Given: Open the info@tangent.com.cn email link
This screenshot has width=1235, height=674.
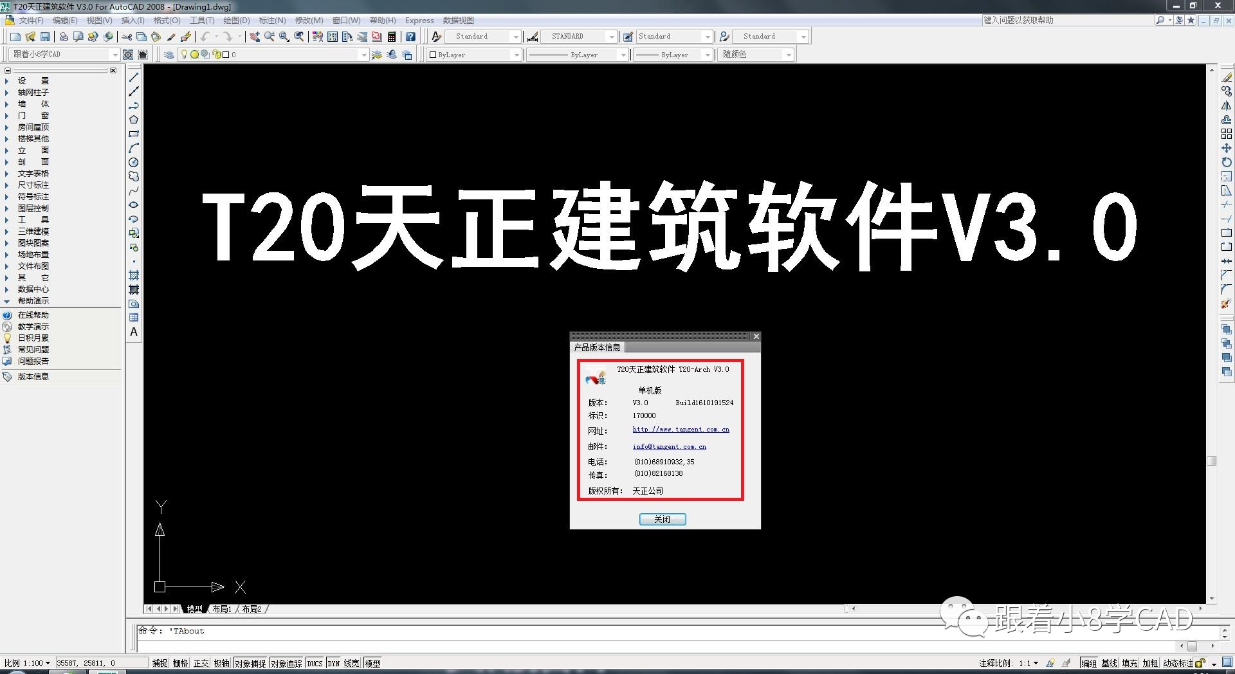Looking at the screenshot, I should point(669,447).
